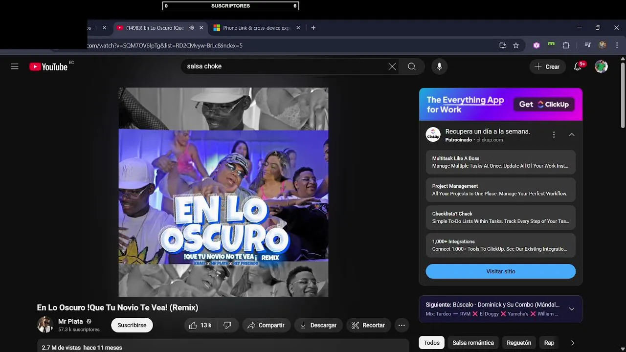Click the Visitar sitio ad button
Image resolution: width=626 pixels, height=352 pixels.
501,271
